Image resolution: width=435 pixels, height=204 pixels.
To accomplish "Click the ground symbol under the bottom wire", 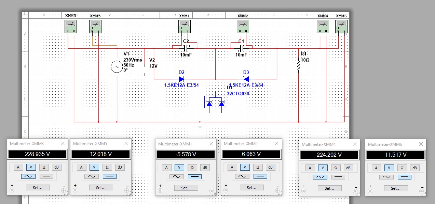I will tap(200, 126).
